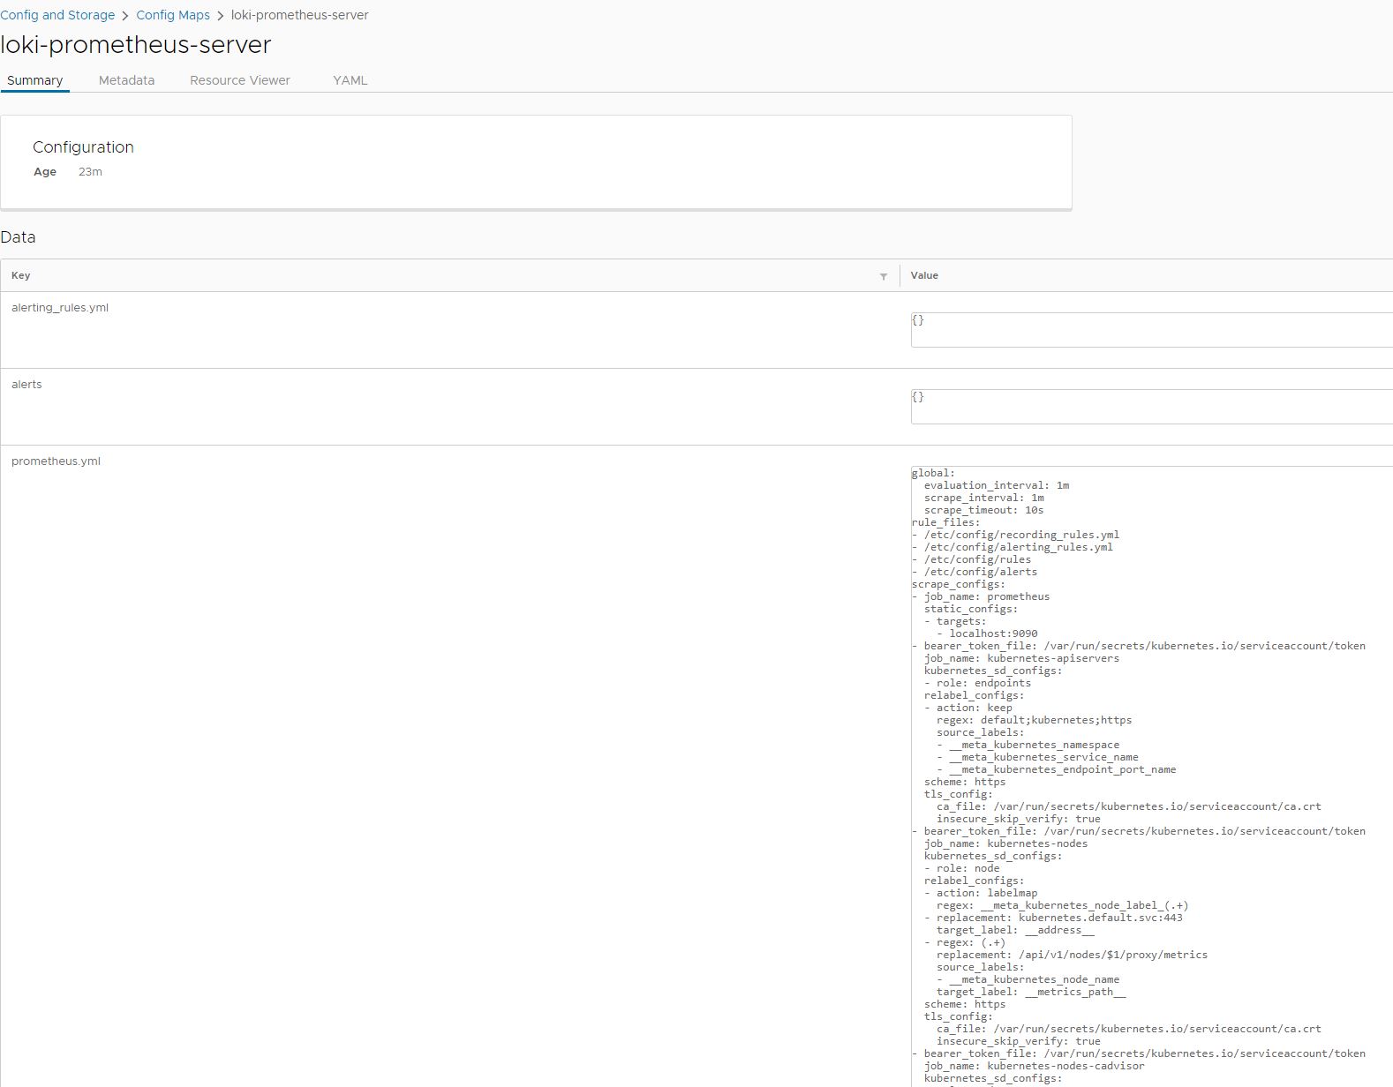Click the alerting_rules.yml value text box
1393x1087 pixels.
[1151, 330]
